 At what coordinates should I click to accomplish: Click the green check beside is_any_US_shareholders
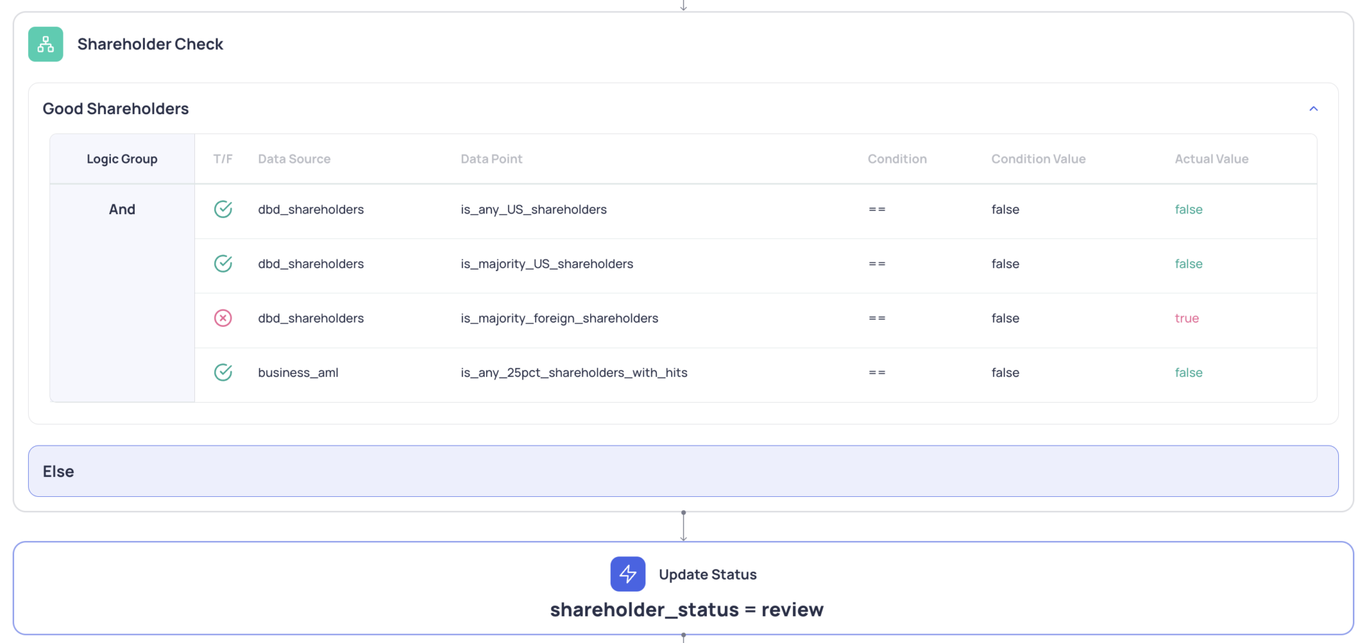(223, 209)
